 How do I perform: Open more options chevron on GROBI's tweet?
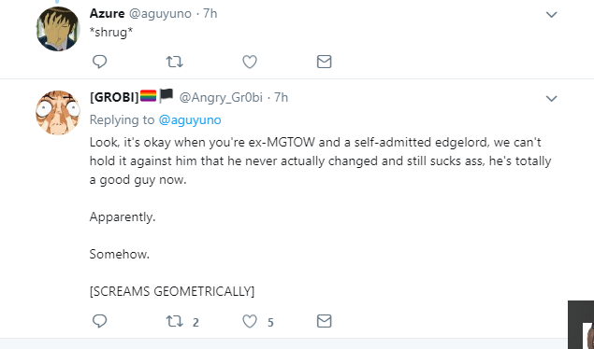click(x=552, y=99)
